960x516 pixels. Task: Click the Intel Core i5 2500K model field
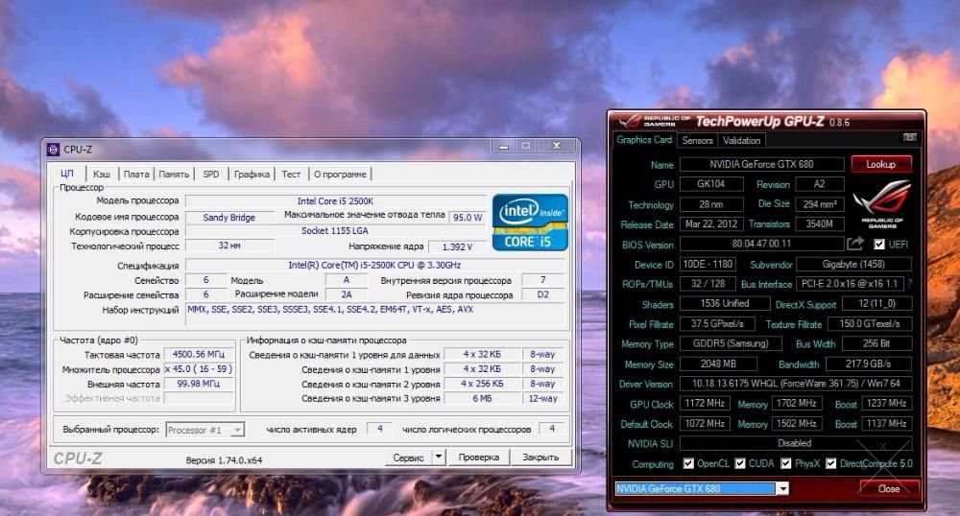tap(335, 201)
